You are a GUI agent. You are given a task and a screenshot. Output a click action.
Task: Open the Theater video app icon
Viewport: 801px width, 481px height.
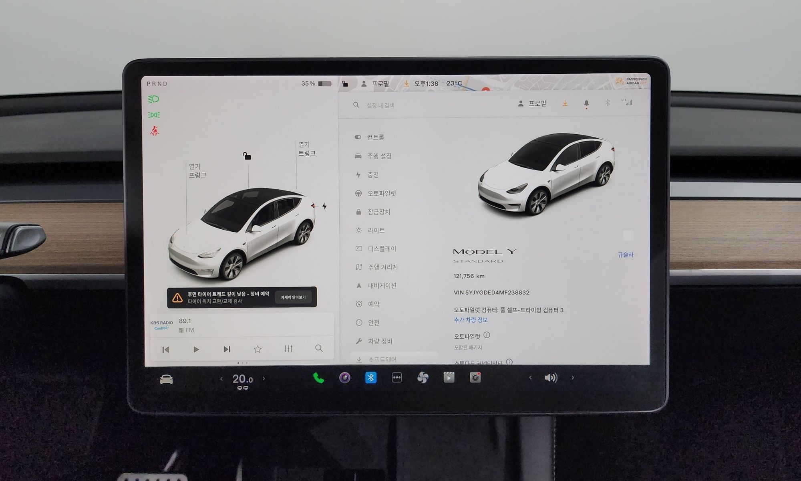pyautogui.click(x=449, y=378)
